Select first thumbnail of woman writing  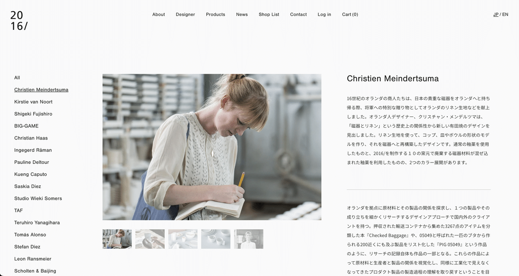(x=117, y=239)
